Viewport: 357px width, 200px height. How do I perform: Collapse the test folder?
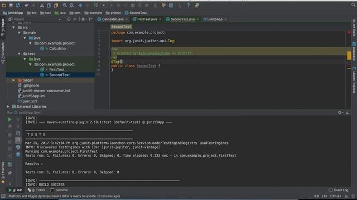19,54
